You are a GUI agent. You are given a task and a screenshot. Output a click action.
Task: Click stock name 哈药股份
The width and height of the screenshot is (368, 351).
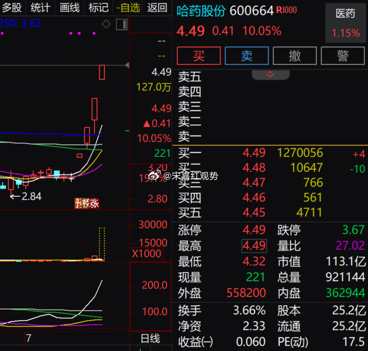tap(201, 11)
